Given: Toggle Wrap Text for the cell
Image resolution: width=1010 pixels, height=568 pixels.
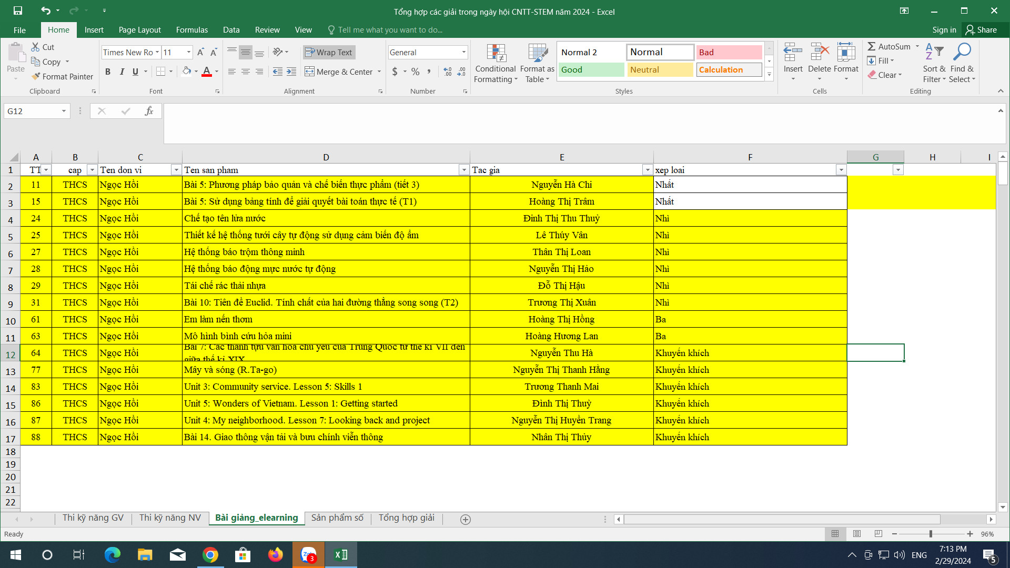Looking at the screenshot, I should point(329,52).
